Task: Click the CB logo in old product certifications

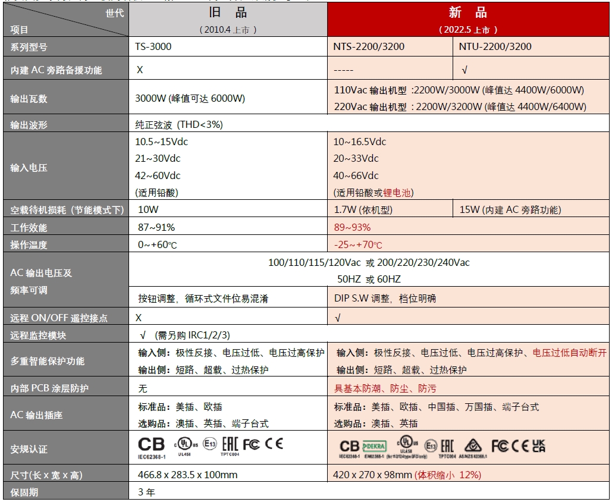Action: coord(152,444)
